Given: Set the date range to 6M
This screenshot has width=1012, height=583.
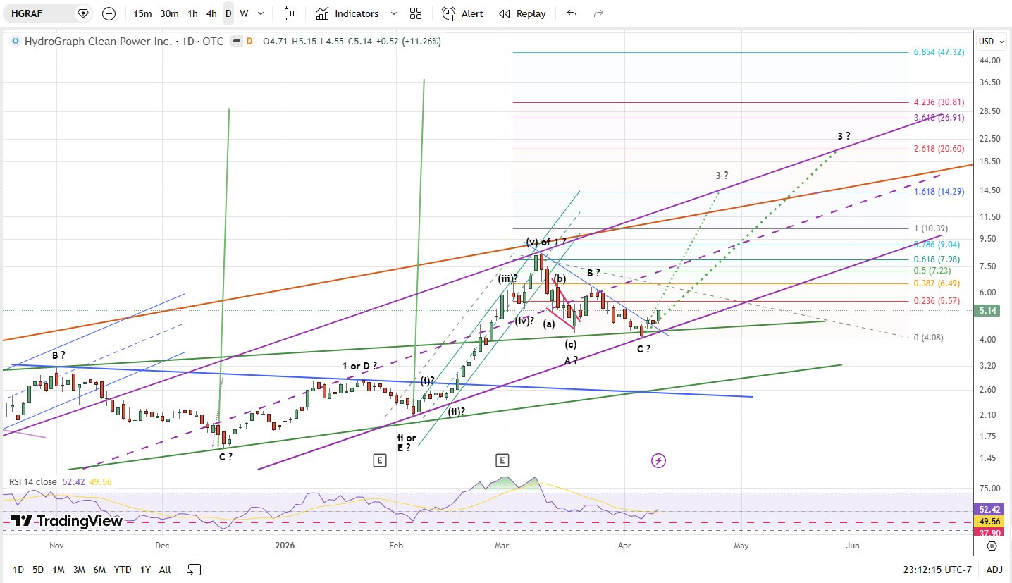Looking at the screenshot, I should point(99,570).
